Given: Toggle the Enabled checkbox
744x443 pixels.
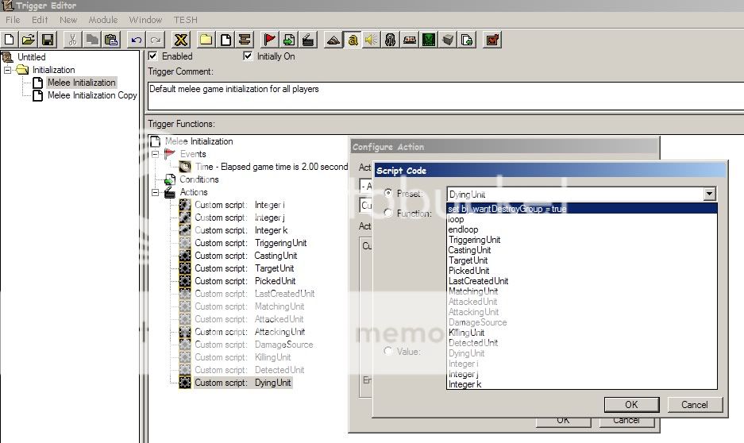Looking at the screenshot, I should tap(152, 56).
